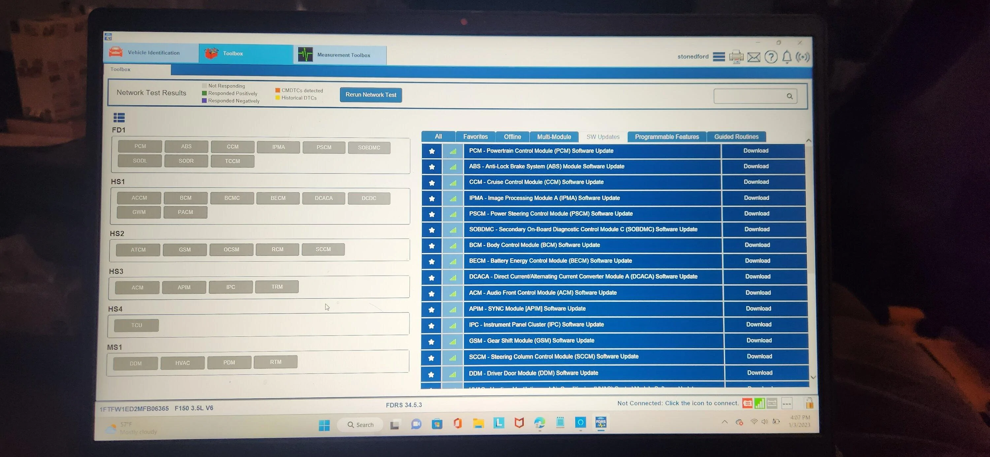
Task: Open the help question mark icon
Action: pos(771,57)
